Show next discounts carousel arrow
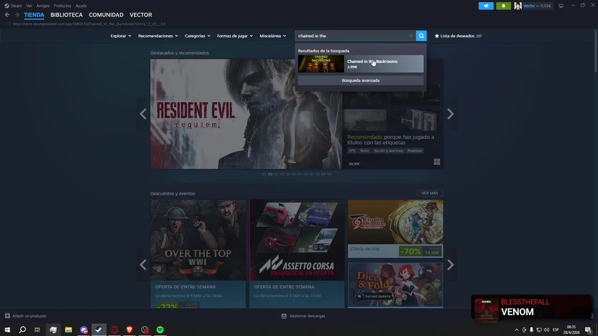Image resolution: width=598 pixels, height=336 pixels. click(x=450, y=265)
